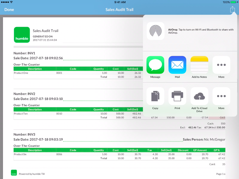Select the Number: INV1 heading
Image resolution: width=239 pixels, height=179 pixels.
pyautogui.click(x=24, y=53)
